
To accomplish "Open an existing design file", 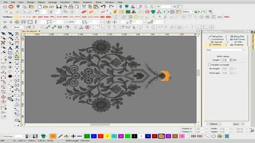I will pyautogui.click(x=45, y=7).
